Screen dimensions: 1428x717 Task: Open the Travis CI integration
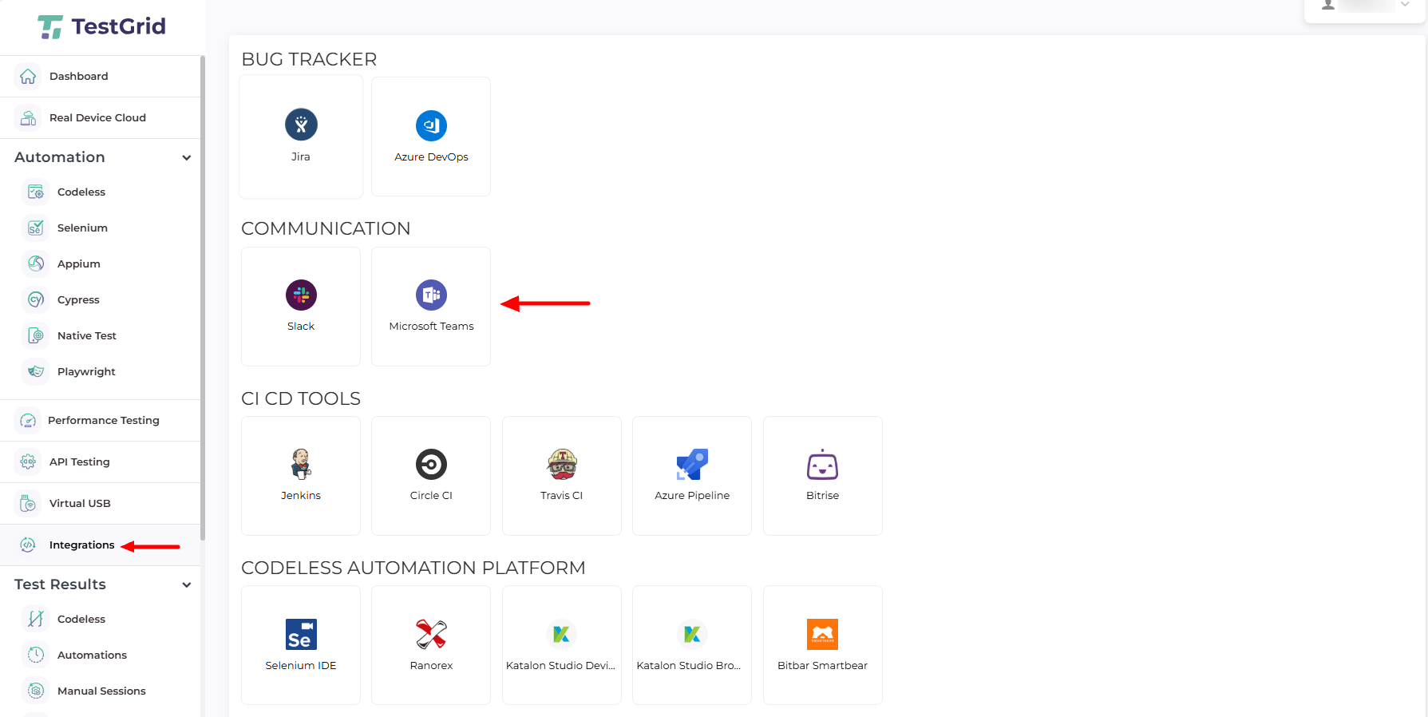[x=562, y=465]
